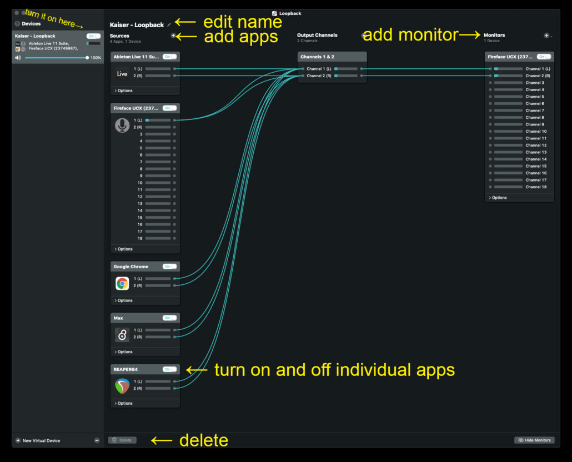This screenshot has width=572, height=462.
Task: Click Channel 3 in the monitor list
Action: pos(535,82)
